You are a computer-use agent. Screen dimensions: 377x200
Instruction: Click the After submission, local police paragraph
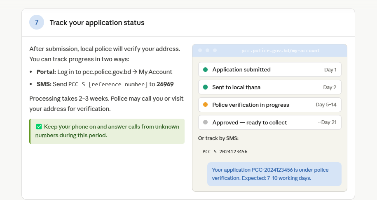(x=105, y=54)
